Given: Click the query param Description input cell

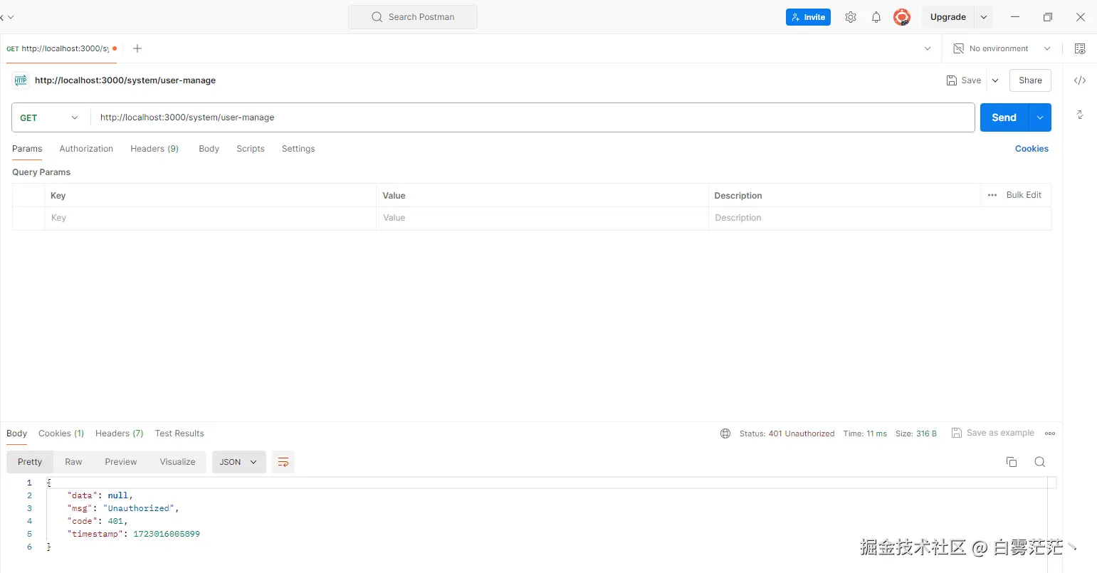Looking at the screenshot, I should click(x=879, y=218).
